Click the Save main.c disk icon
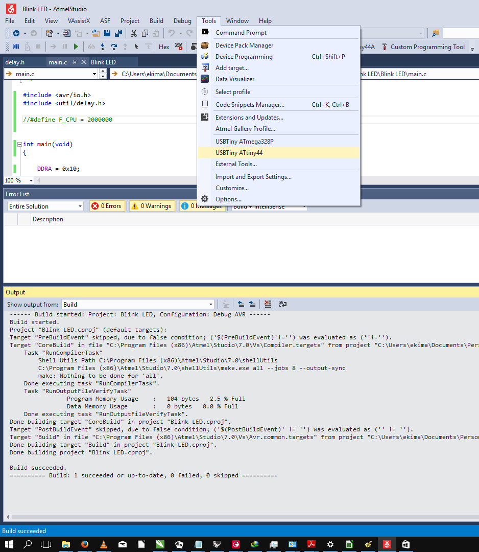The width and height of the screenshot is (479, 552). 107,33
